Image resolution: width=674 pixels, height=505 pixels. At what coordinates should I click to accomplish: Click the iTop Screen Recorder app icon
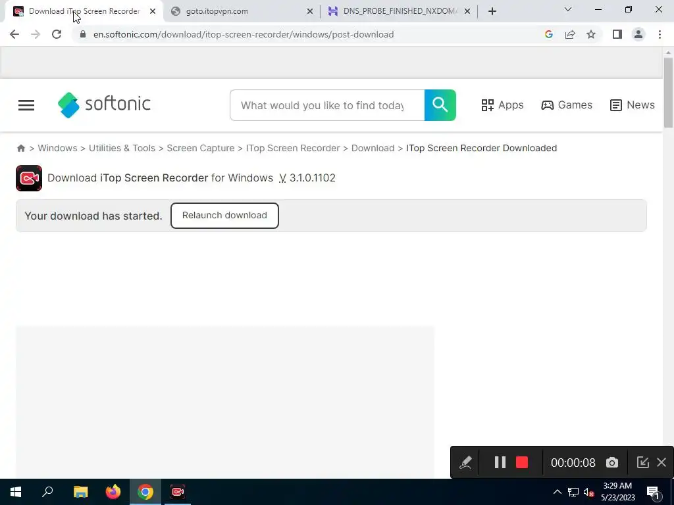(29, 178)
